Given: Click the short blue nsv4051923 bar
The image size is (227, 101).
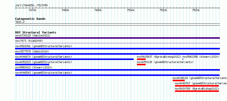Looking at the screenshot, I should click(32, 65).
